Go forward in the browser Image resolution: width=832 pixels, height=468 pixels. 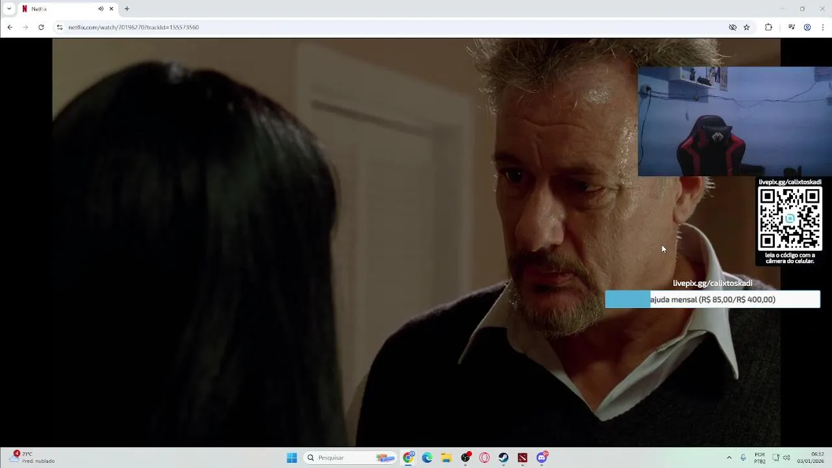[25, 27]
